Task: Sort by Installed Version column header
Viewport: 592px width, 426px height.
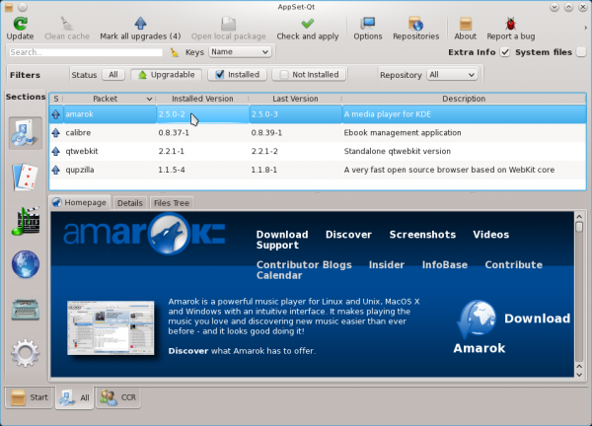Action: point(202,99)
